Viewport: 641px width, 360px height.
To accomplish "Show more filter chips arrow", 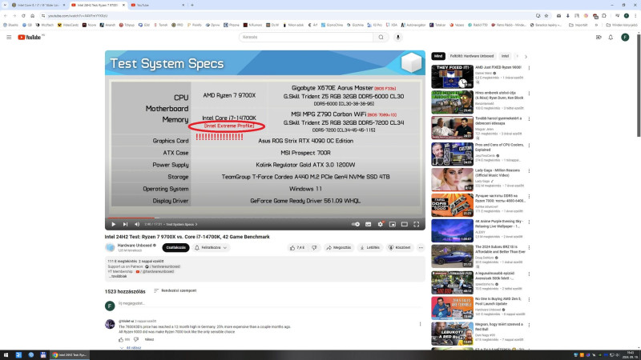I will pyautogui.click(x=526, y=56).
